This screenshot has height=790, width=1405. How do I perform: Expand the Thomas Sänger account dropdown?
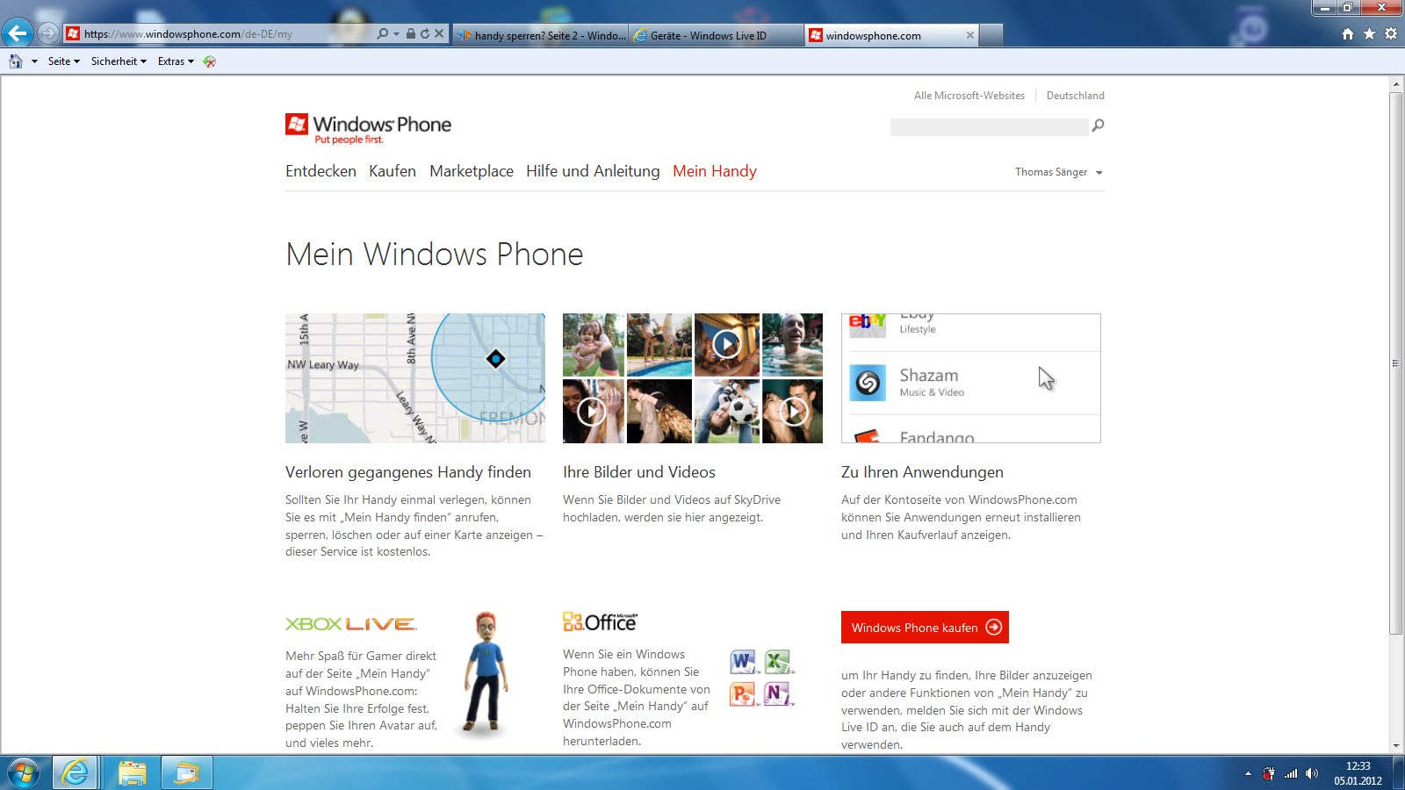(x=1099, y=173)
